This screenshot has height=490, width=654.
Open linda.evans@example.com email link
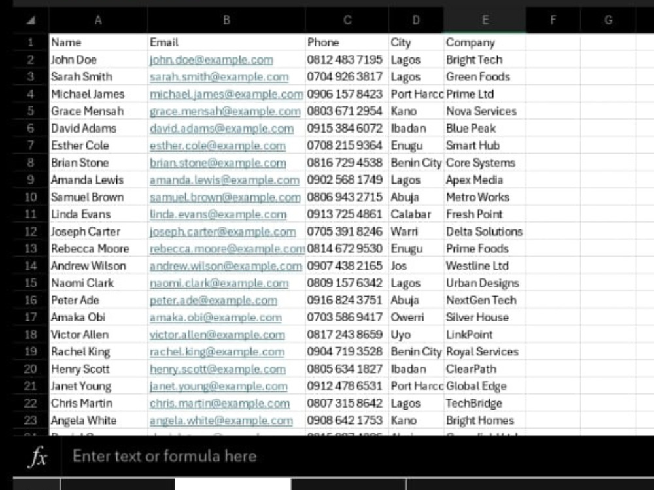218,214
